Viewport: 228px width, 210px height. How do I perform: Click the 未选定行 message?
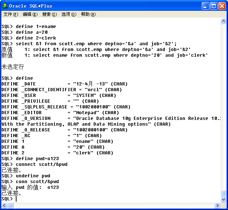(13, 67)
